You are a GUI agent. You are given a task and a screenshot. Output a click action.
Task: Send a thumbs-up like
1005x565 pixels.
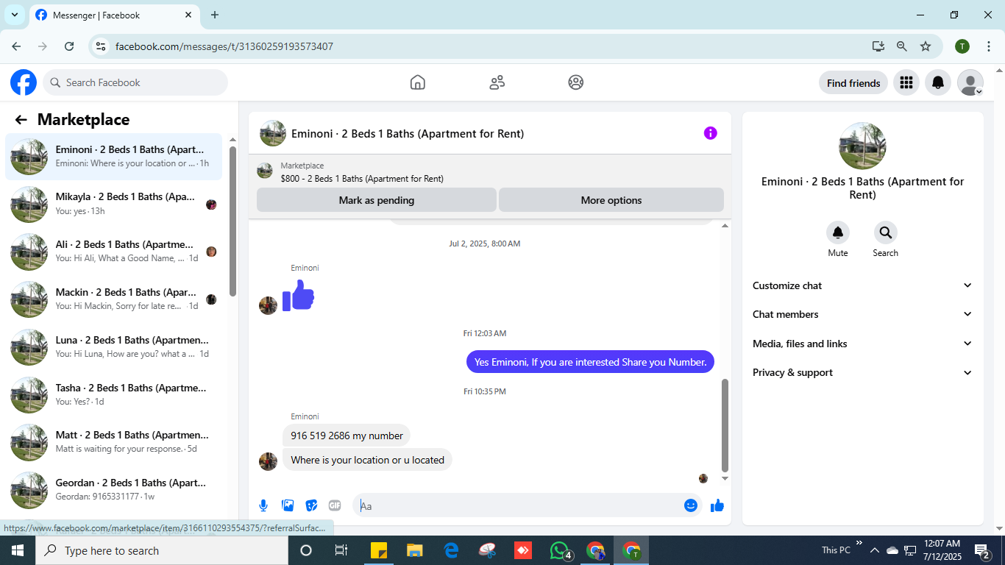(717, 505)
